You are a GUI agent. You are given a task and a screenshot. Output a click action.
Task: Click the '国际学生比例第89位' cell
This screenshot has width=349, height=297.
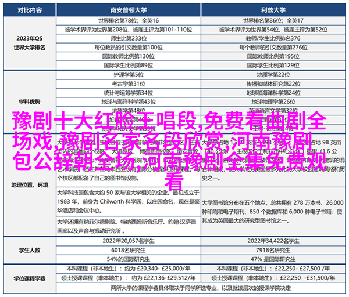click(x=129, y=66)
